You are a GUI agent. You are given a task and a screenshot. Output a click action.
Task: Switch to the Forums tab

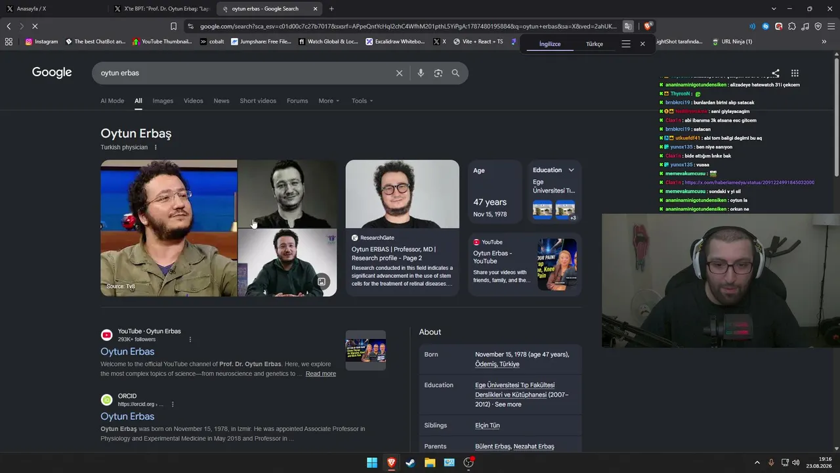pos(297,101)
